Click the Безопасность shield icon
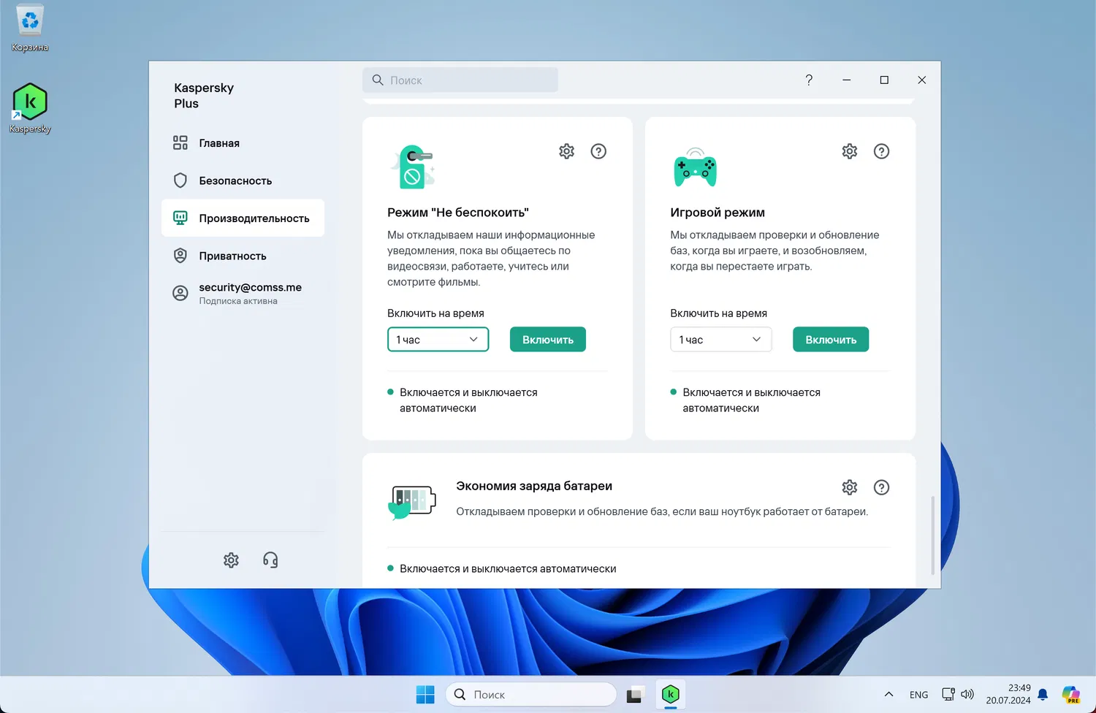 (180, 180)
